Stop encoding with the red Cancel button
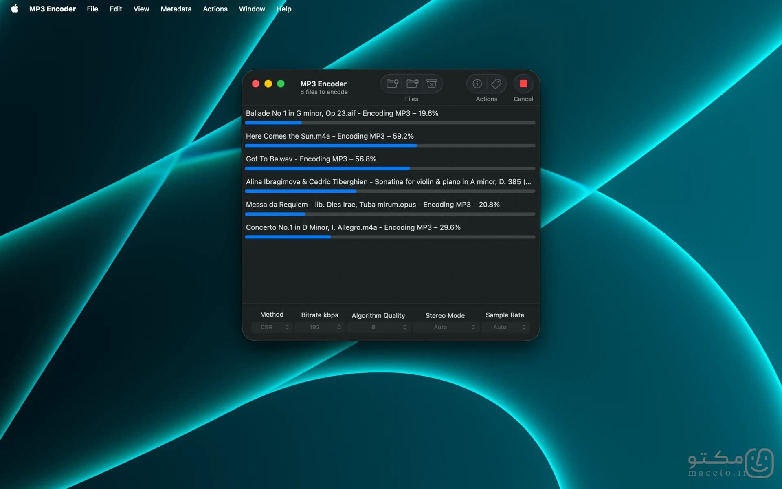Screen dimensions: 782x489 [523, 84]
